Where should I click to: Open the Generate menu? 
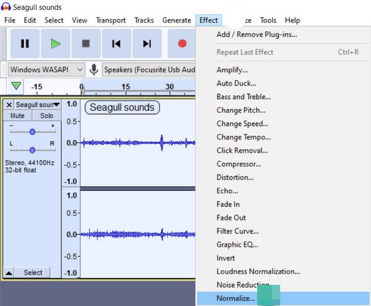[x=176, y=20]
